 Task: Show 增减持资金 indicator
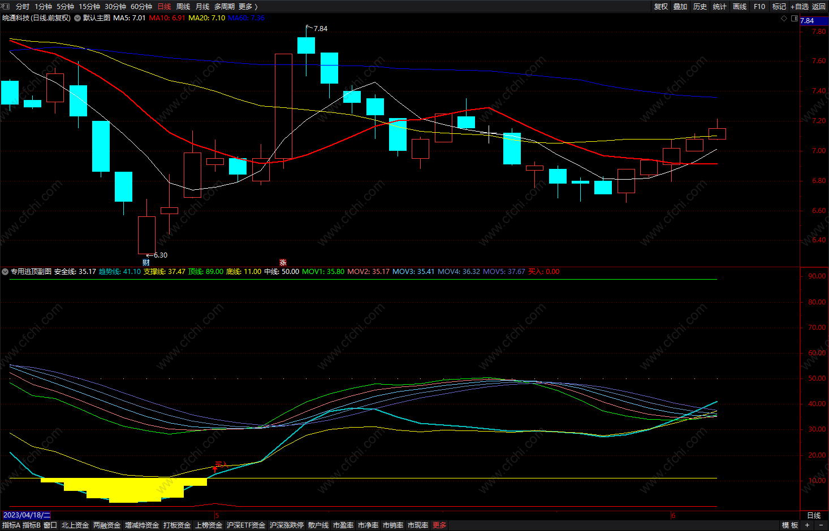click(142, 525)
